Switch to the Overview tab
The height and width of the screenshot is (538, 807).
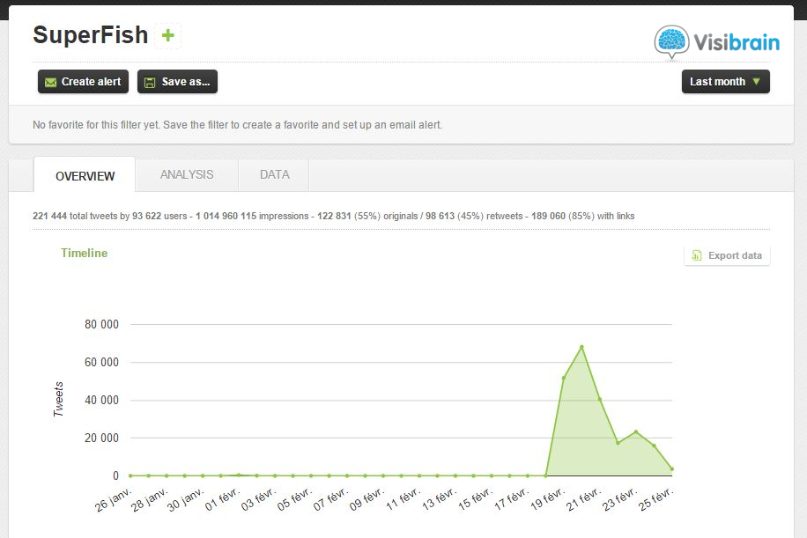pyautogui.click(x=85, y=175)
